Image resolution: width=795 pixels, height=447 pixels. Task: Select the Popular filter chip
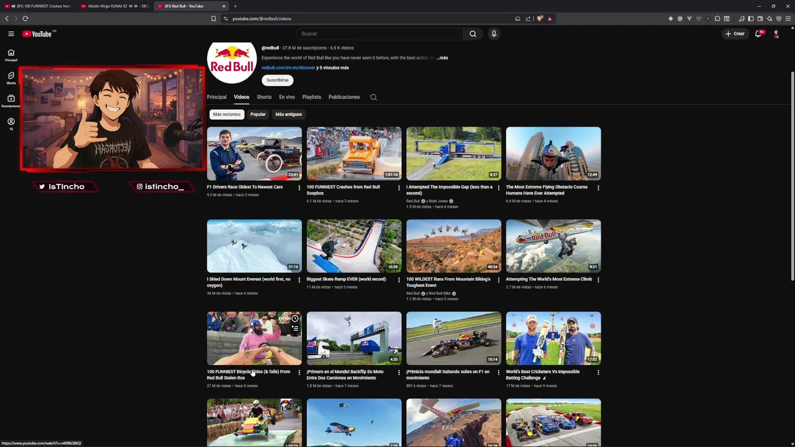pyautogui.click(x=258, y=114)
